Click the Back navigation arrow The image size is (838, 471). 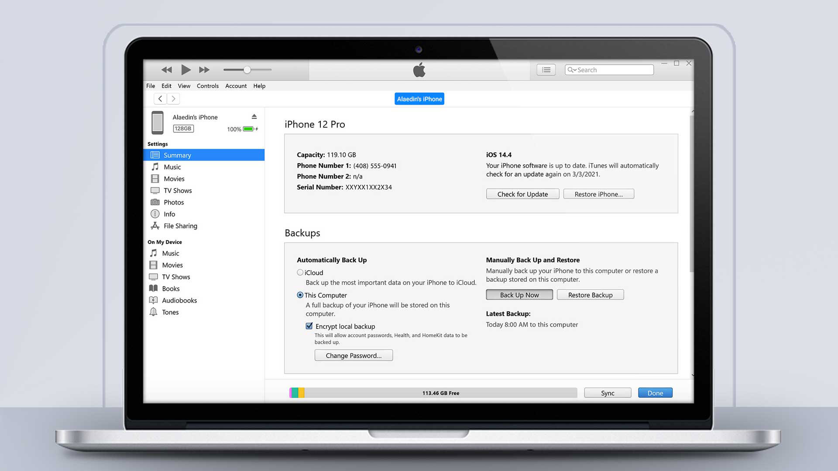coord(161,98)
